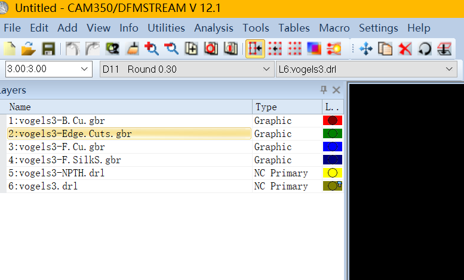This screenshot has width=464, height=280.
Task: Close the Layers panel
Action: [x=336, y=90]
